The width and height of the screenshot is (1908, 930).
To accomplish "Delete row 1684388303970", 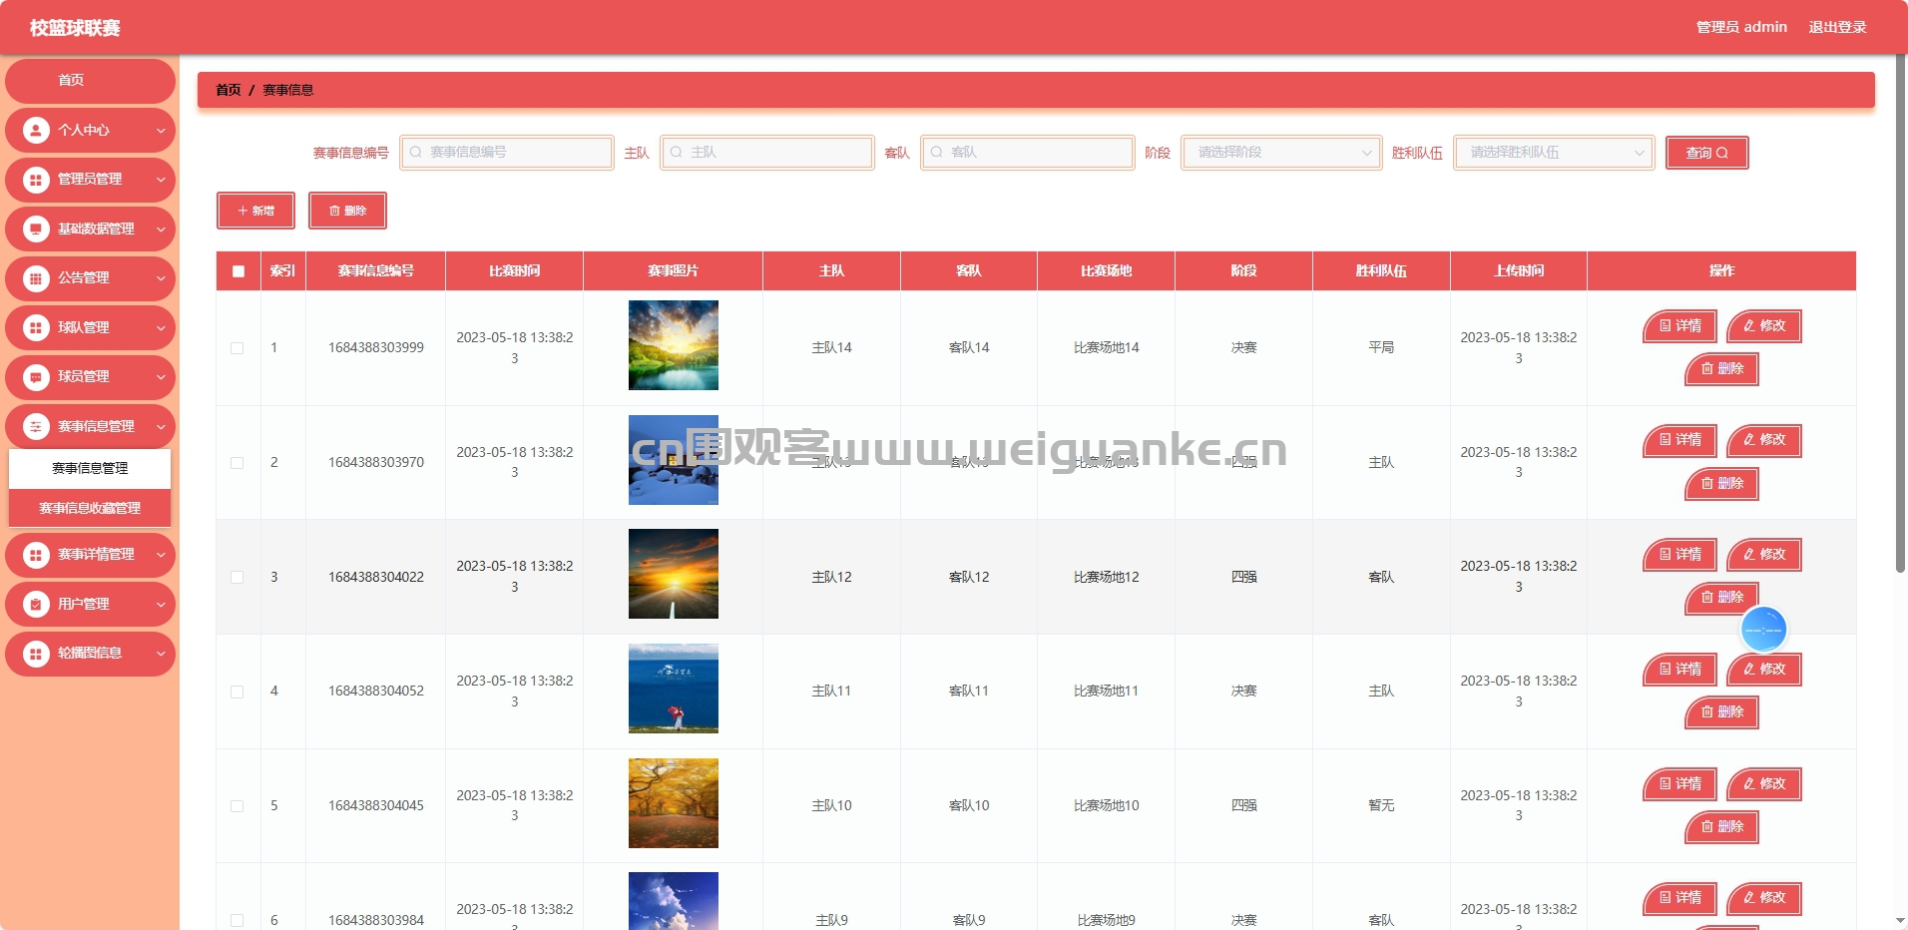I will coord(1721,484).
